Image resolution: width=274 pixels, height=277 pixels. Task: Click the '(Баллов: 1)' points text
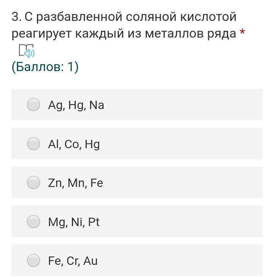(45, 67)
